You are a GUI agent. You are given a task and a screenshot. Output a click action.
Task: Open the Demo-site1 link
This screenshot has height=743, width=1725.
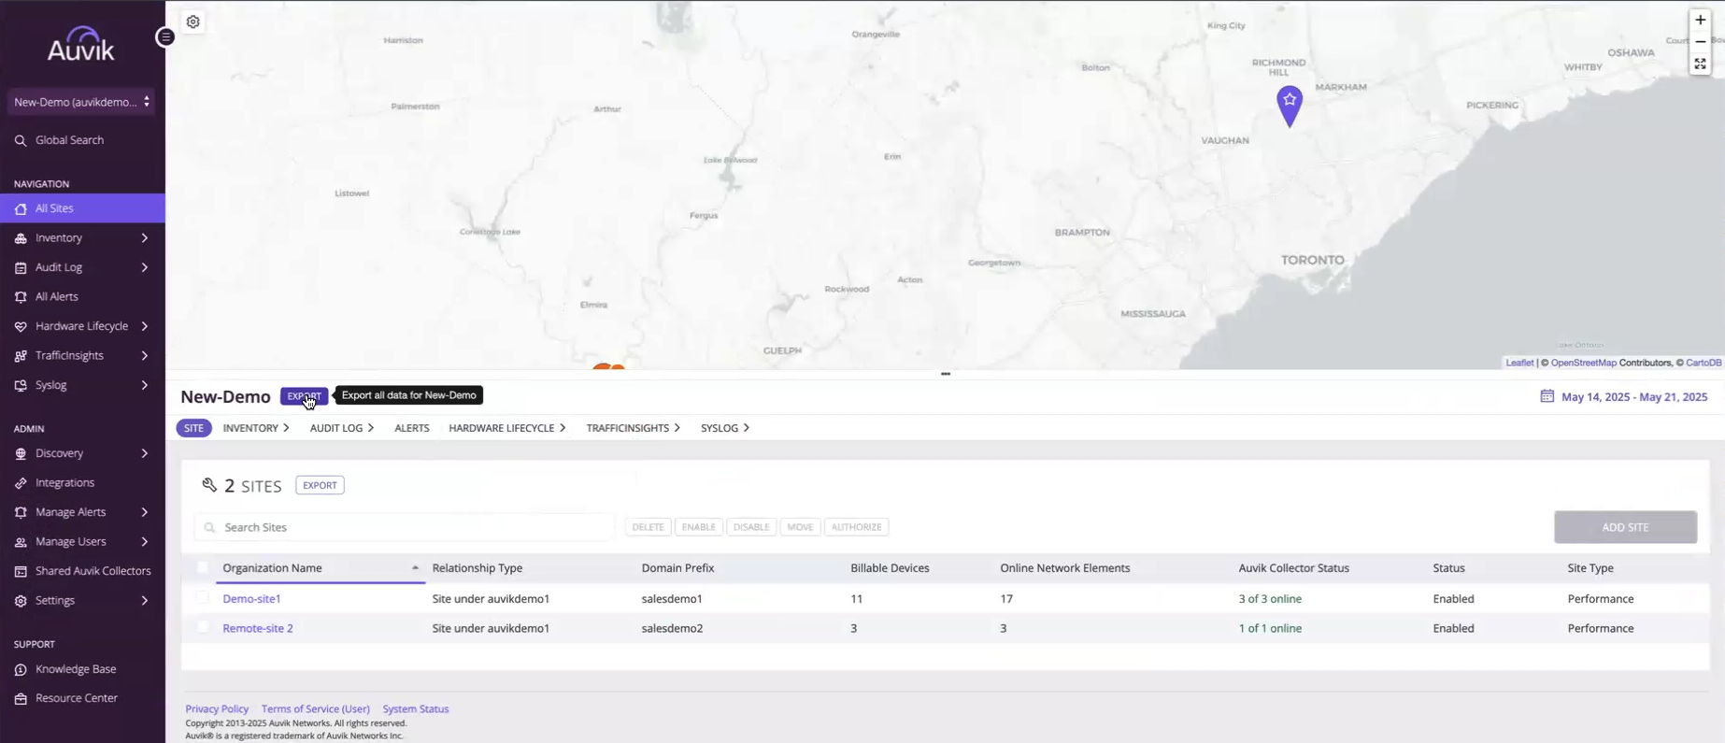[x=251, y=599]
